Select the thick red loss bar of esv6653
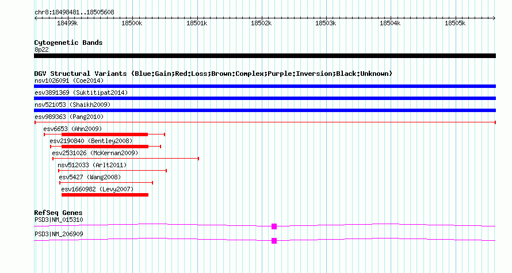 pos(105,134)
